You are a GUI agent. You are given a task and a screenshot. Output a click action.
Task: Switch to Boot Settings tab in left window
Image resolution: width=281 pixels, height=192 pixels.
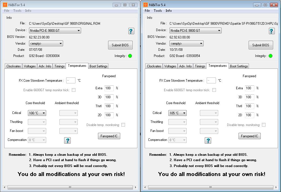[98, 66]
